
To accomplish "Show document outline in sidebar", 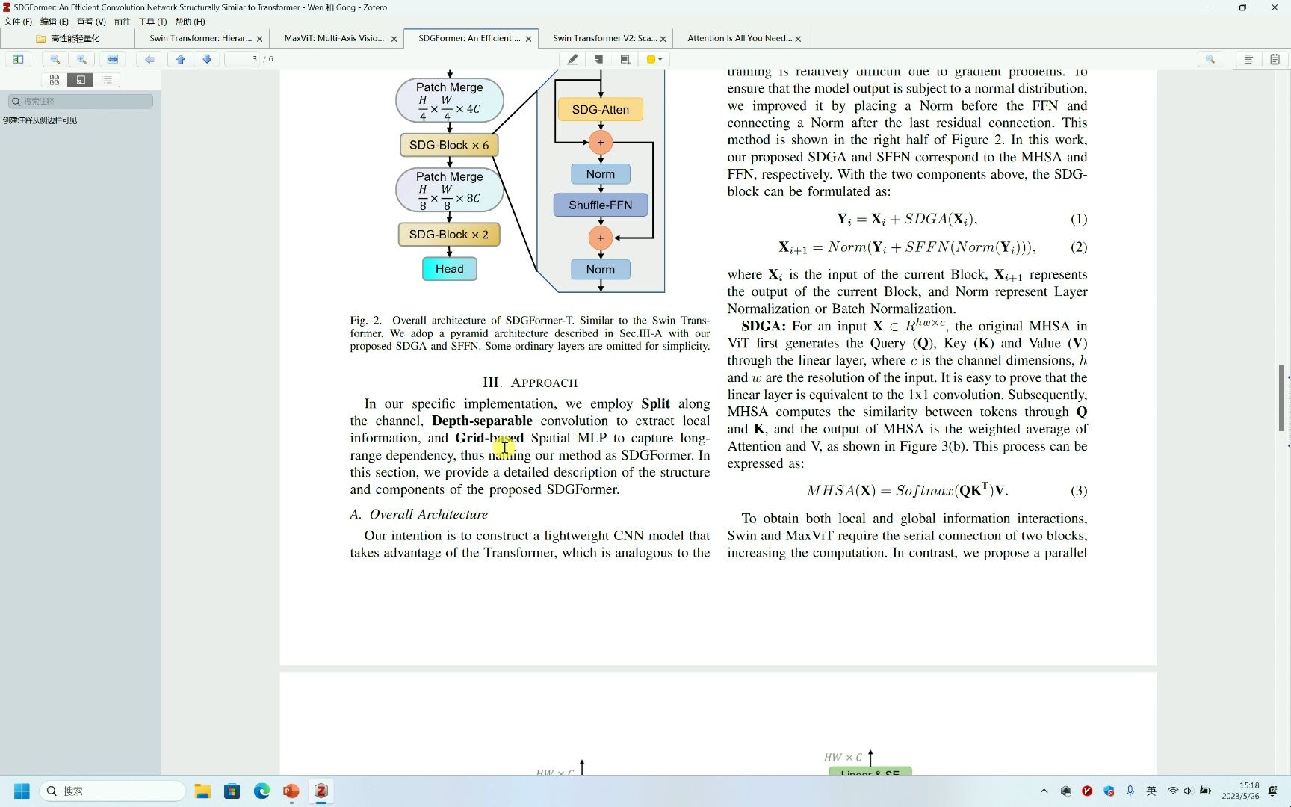I will click(x=107, y=80).
